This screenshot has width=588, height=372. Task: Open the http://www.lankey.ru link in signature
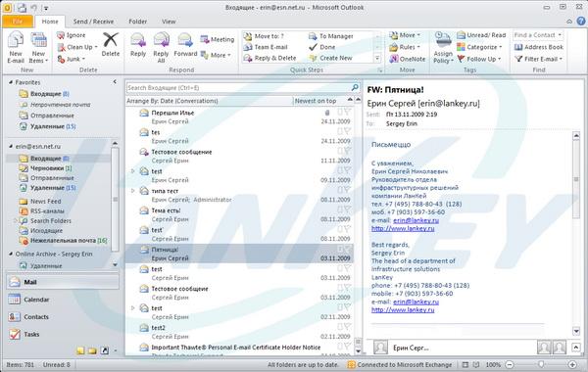(403, 228)
